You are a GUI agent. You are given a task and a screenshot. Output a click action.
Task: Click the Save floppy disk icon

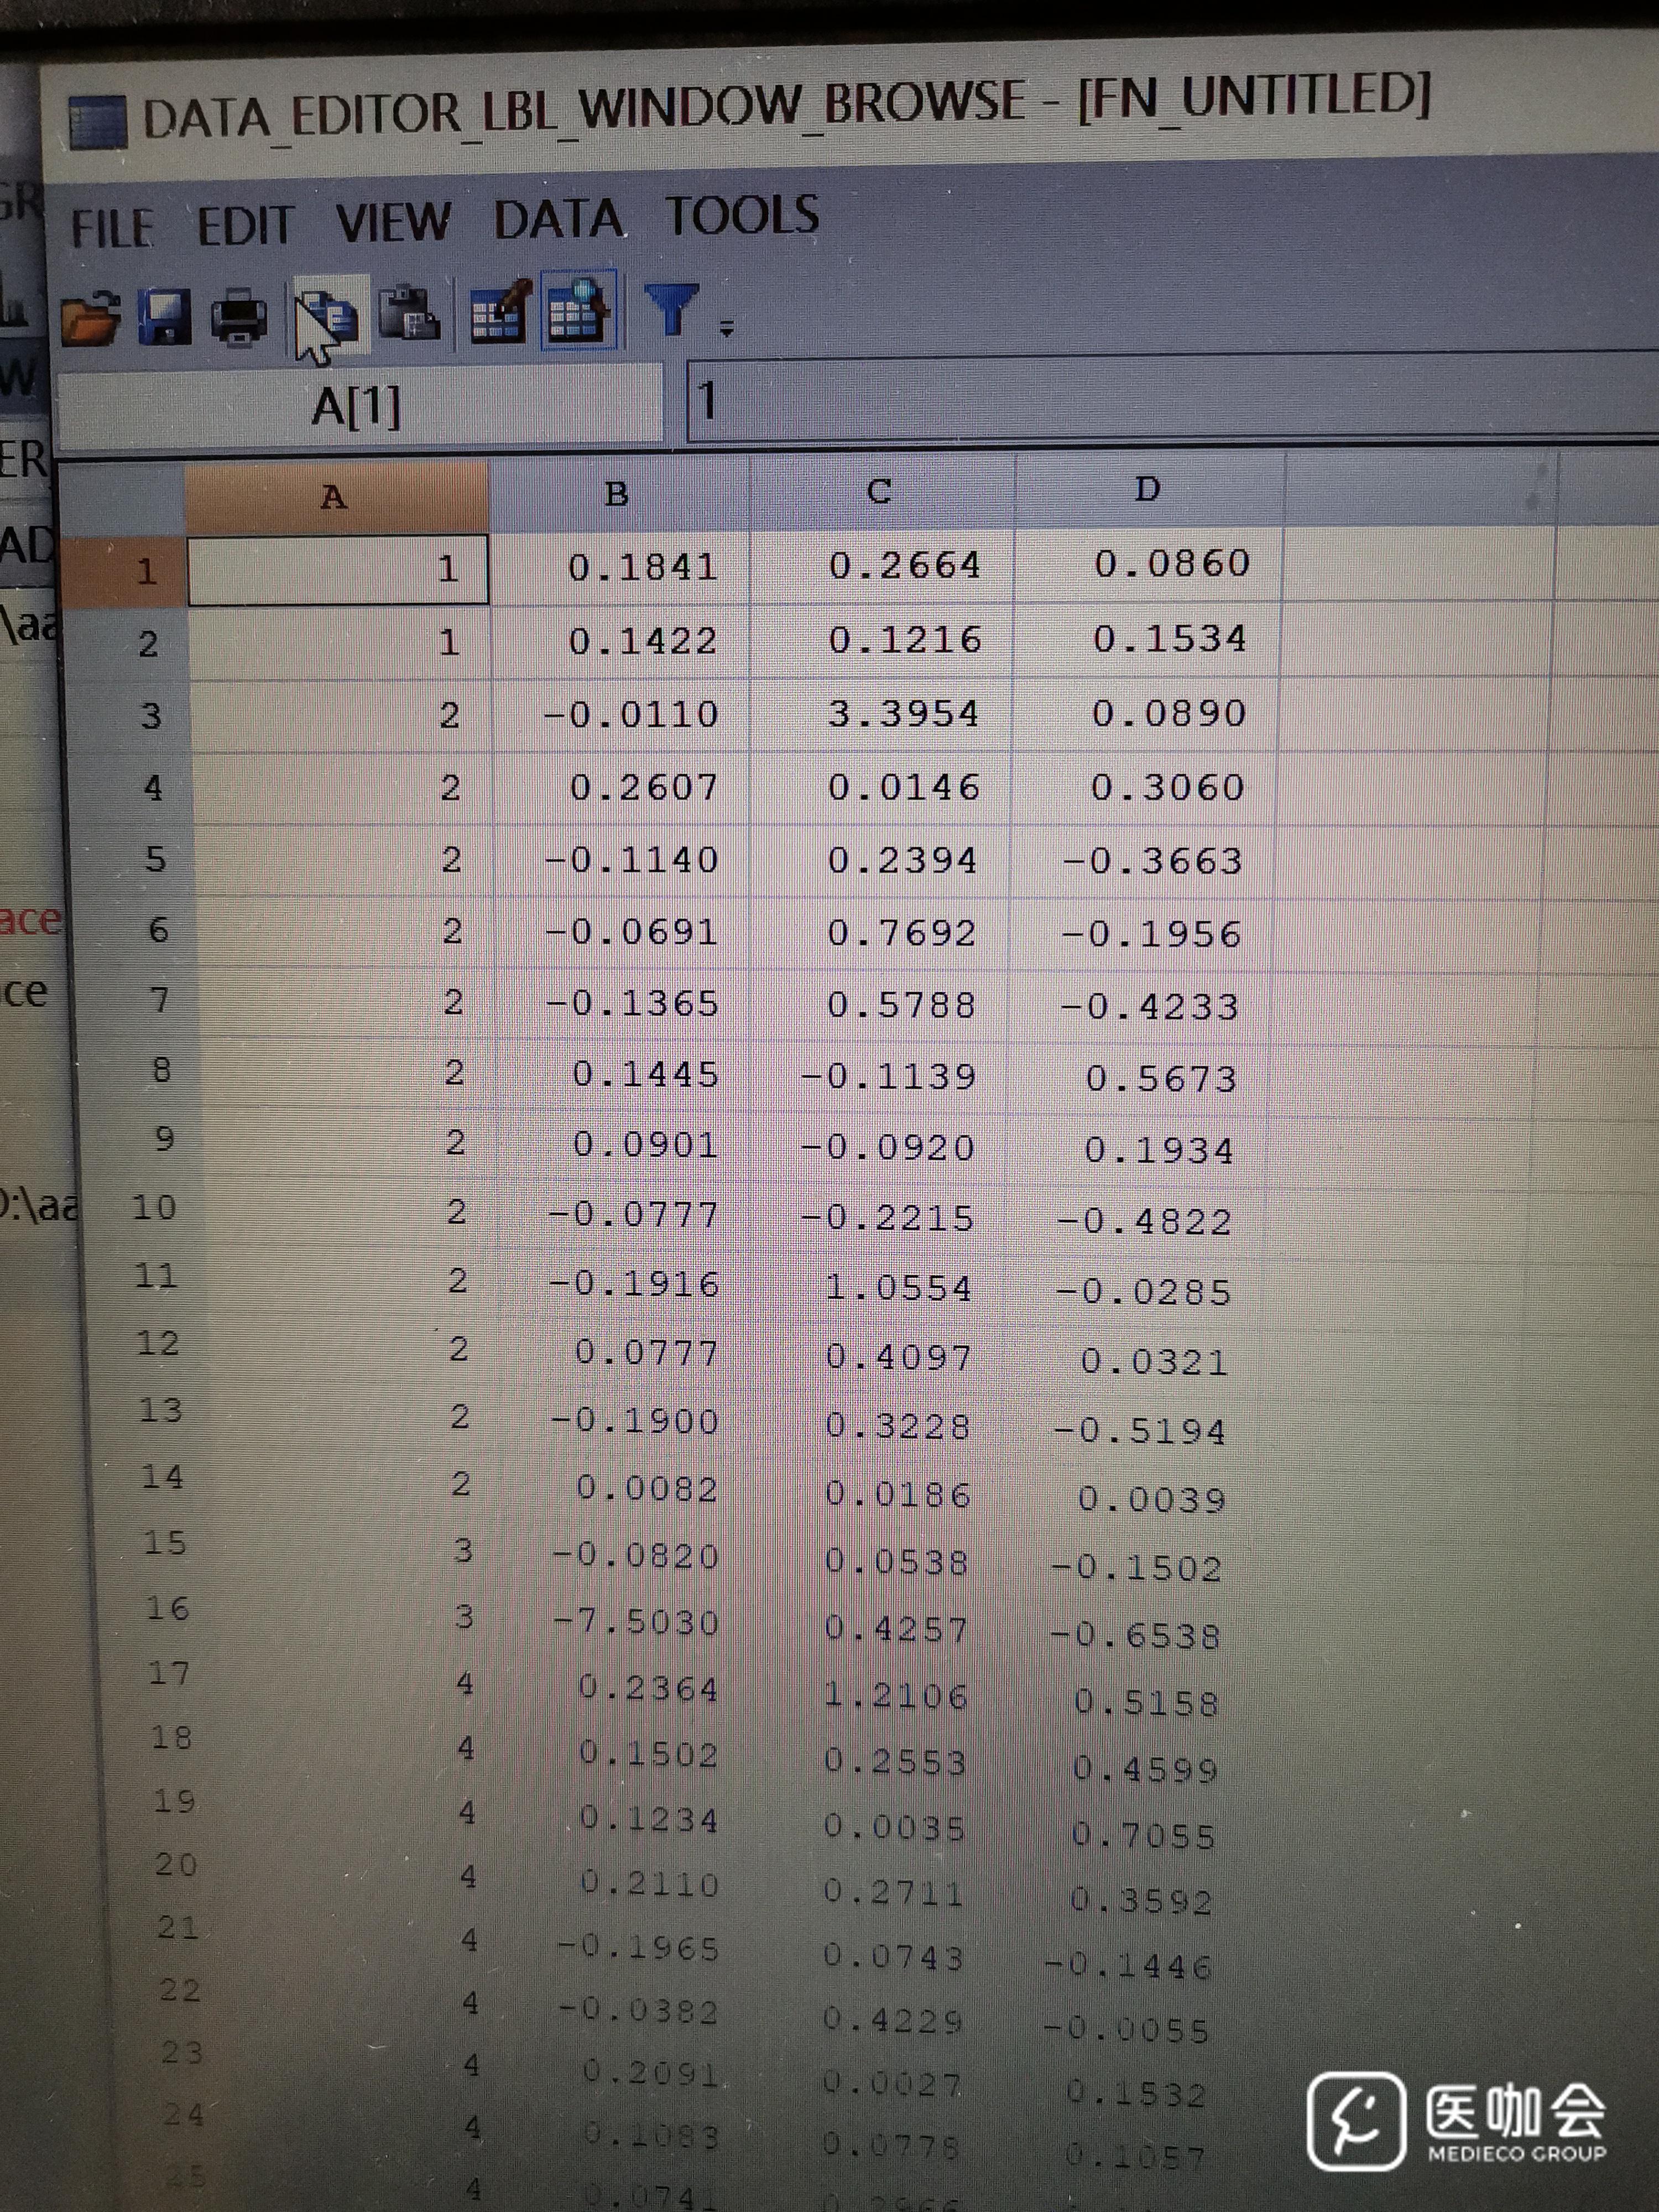165,318
